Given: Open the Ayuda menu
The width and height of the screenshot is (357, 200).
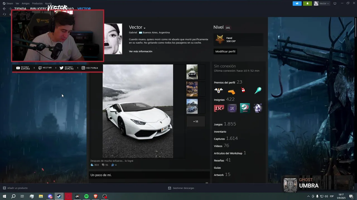Looking at the screenshot, I should (48, 3).
